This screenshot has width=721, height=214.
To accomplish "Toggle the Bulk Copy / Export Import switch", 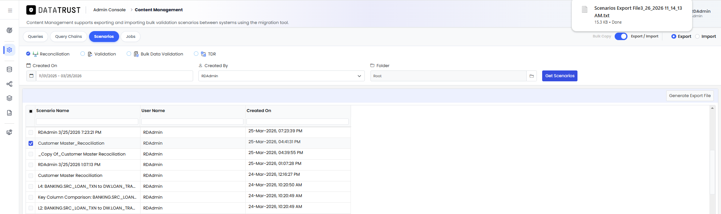I will (621, 36).
